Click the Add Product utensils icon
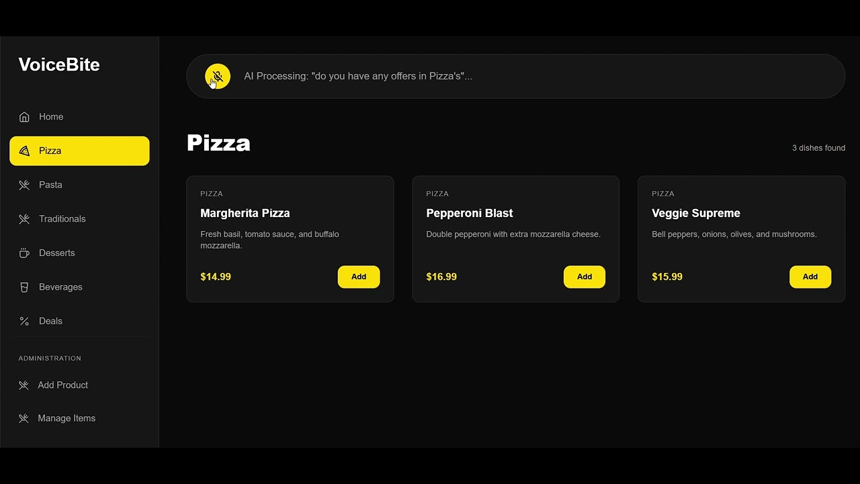This screenshot has height=484, width=860. coord(24,385)
